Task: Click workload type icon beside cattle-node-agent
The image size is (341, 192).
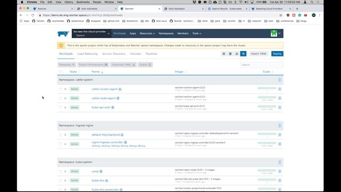Action: pyautogui.click(x=118, y=98)
